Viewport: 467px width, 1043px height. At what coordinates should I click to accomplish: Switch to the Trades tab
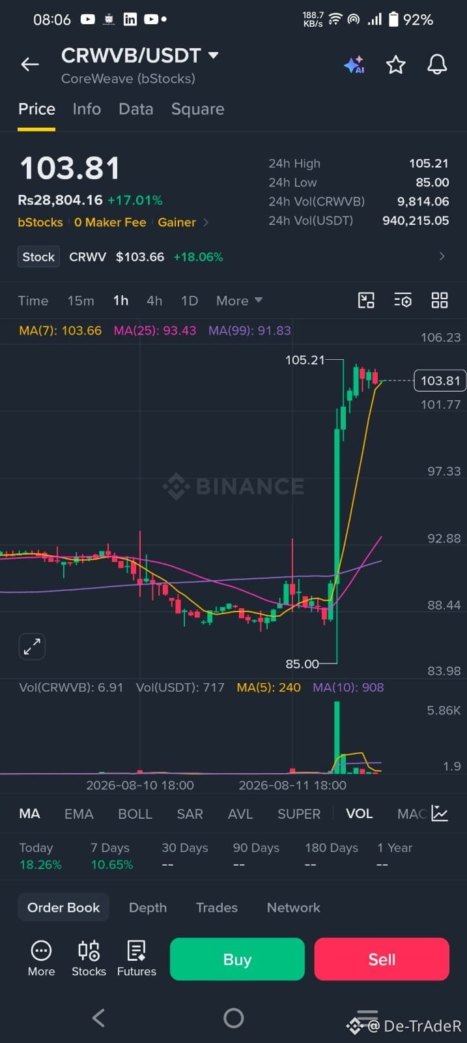click(x=217, y=907)
